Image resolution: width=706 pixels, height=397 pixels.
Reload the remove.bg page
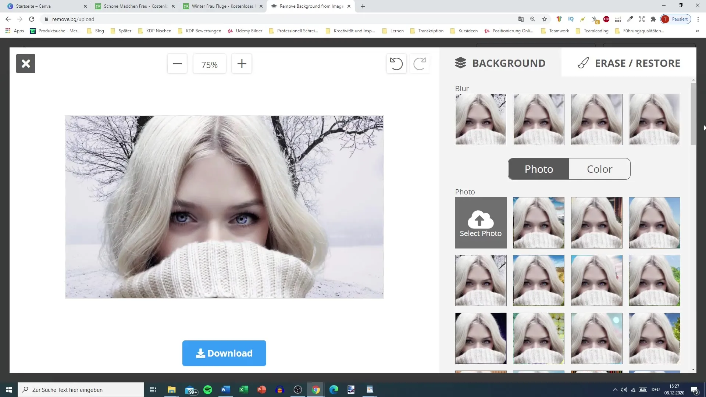[32, 19]
